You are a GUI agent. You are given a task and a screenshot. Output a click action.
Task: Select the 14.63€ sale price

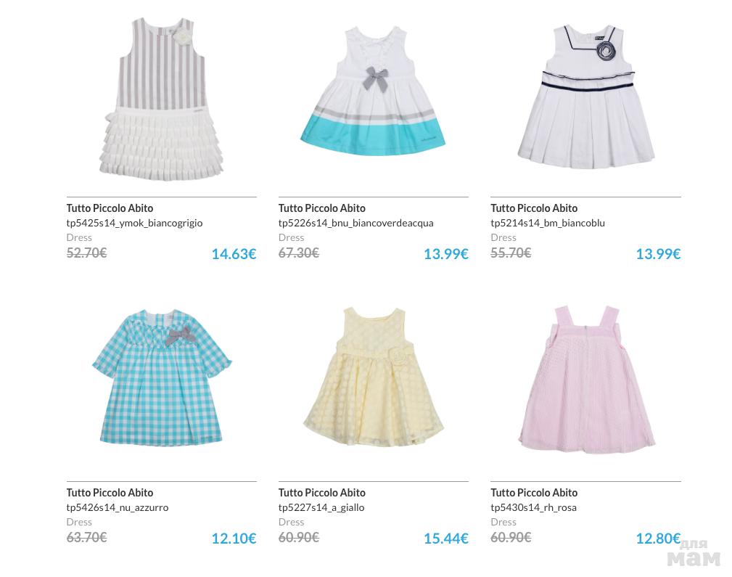pyautogui.click(x=234, y=254)
